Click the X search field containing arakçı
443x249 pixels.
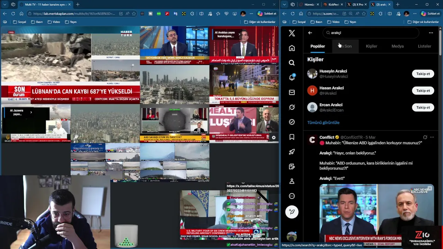371,33
